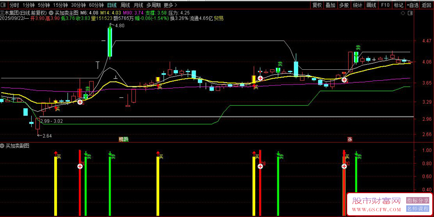The width and height of the screenshot is (434, 217).
Task: Expand the 买加卖副图 indicator dropdown arrow
Action: point(2,146)
